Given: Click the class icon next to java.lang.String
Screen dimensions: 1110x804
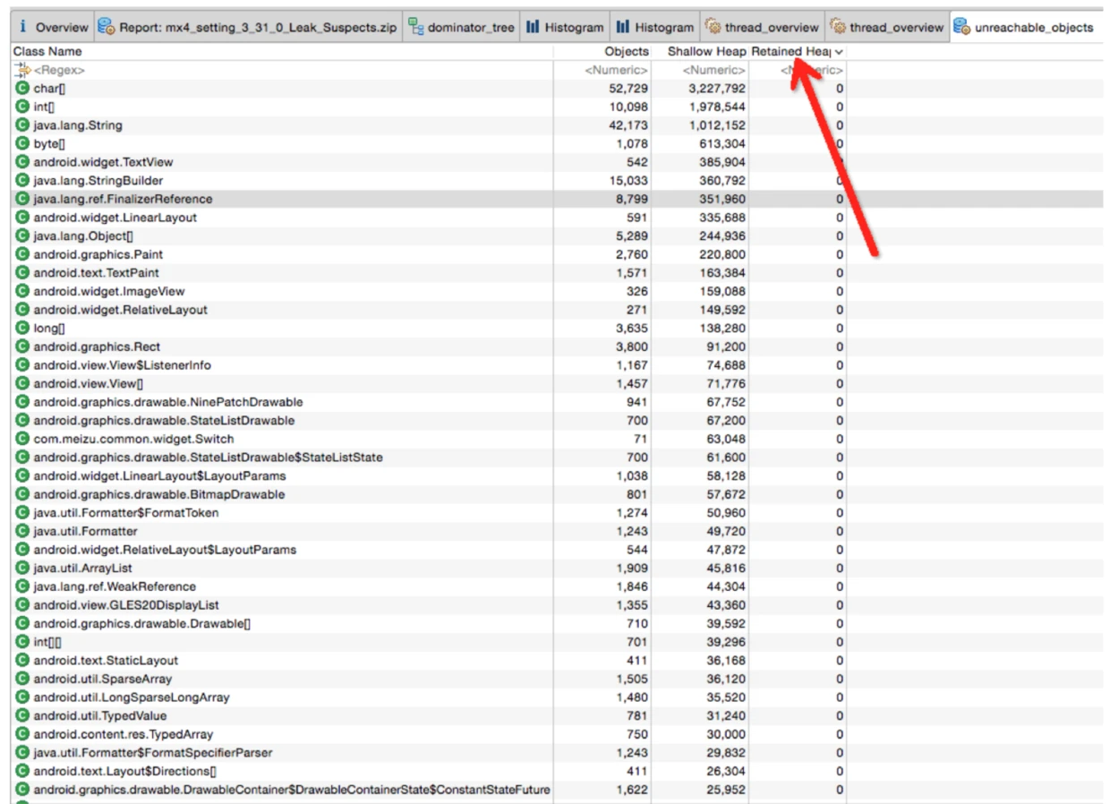Looking at the screenshot, I should pos(22,125).
